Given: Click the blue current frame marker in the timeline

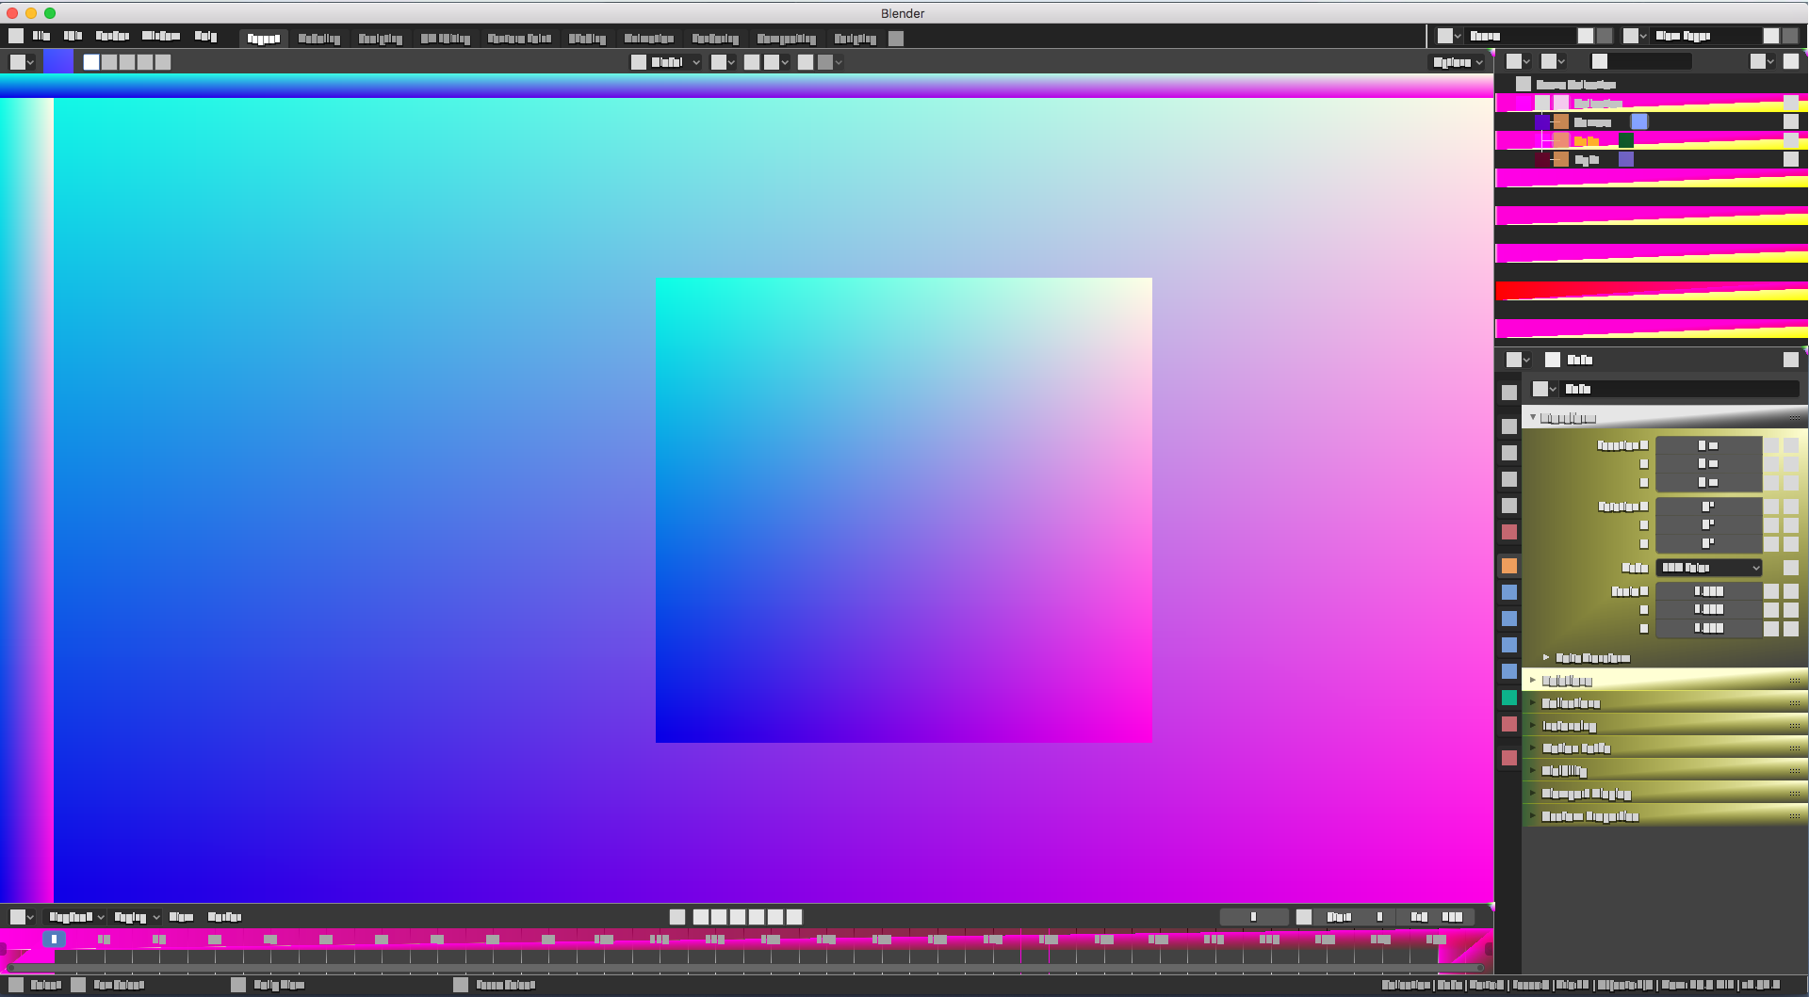Looking at the screenshot, I should [x=54, y=939].
